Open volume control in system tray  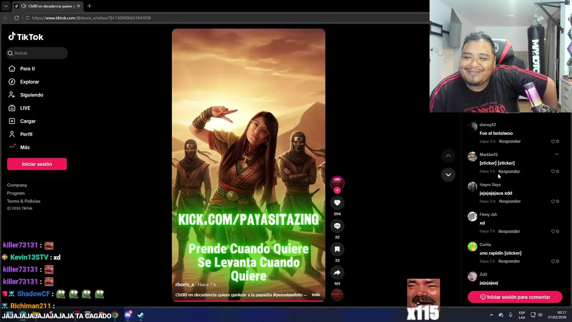pos(540,315)
